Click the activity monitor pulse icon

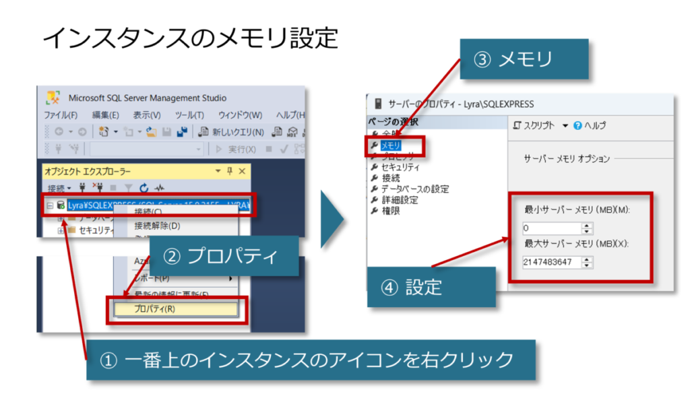click(x=160, y=188)
